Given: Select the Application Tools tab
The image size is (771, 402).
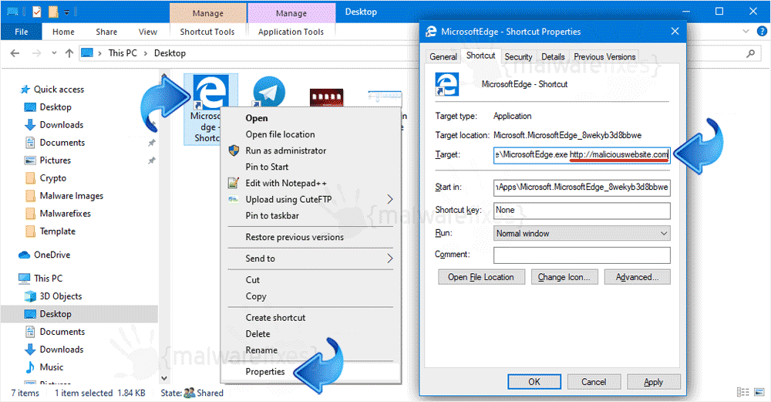Looking at the screenshot, I should point(291,32).
